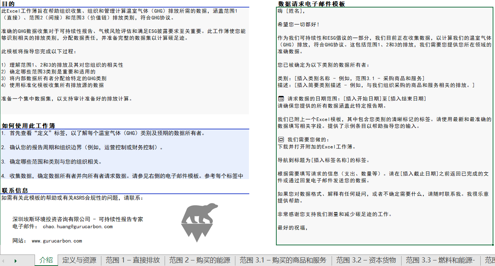495x266 pixels.
Task: Click 4）使用标准化模板收集所有排放源的数据
Action: (52, 85)
